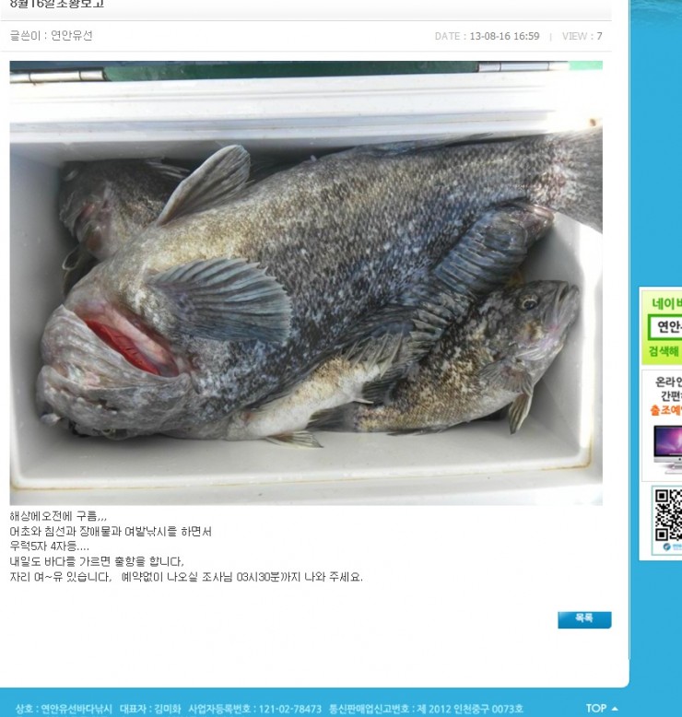The width and height of the screenshot is (682, 717).
Task: Click the post title 8월16일조황보고
Action: pos(57,4)
